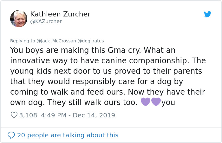
Task: Open "20 people are talking about this"
Action: pos(68,135)
